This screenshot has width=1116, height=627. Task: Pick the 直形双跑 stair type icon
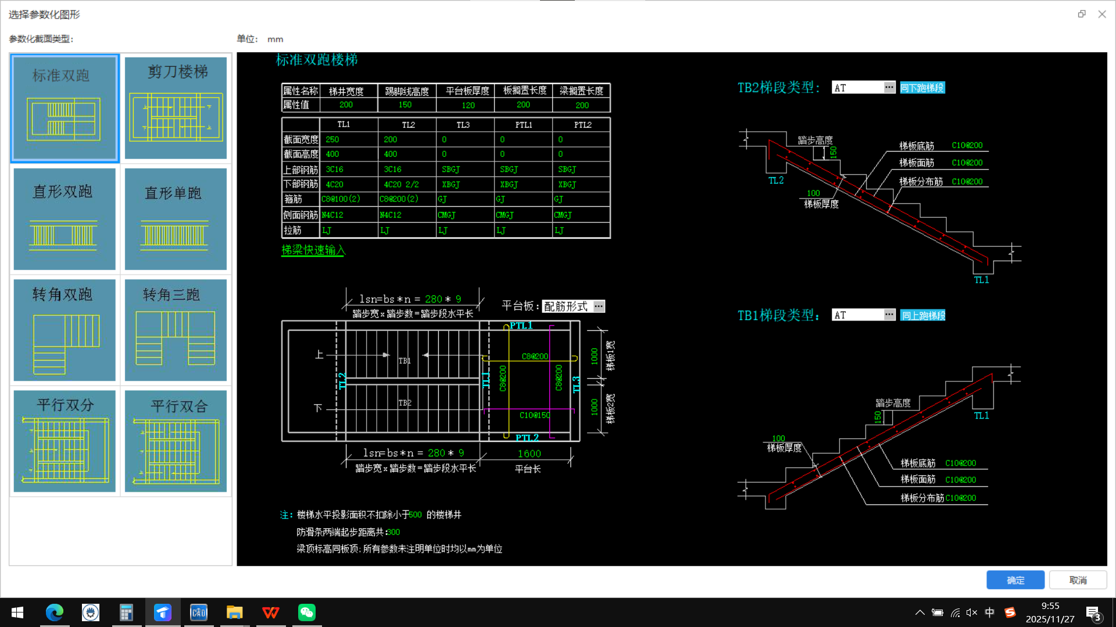(65, 219)
